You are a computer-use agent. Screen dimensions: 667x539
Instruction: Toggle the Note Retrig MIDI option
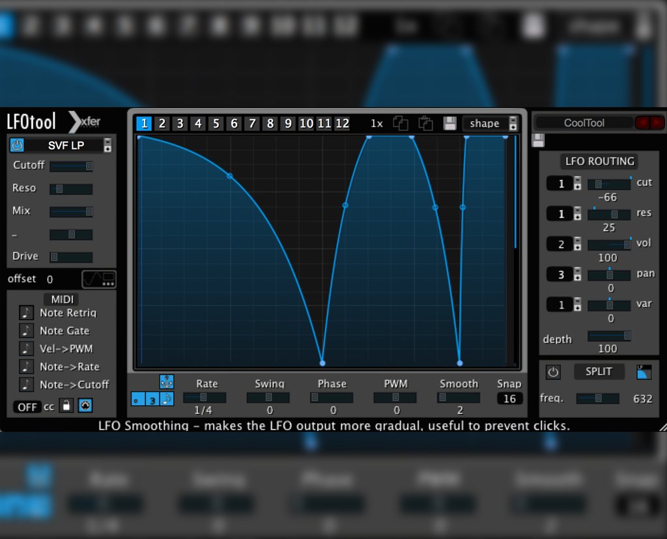[x=27, y=313]
